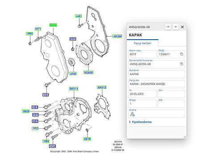The width and height of the screenshot is (202, 163).
Task: Click the round 6700 oil seal drawing
Action: click(72, 62)
